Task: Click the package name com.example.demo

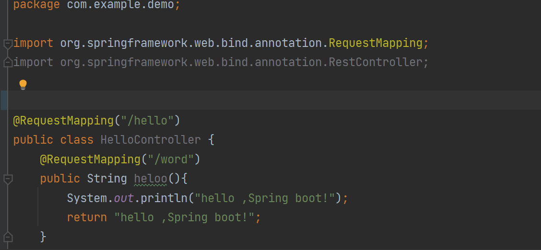Action: click(121, 5)
